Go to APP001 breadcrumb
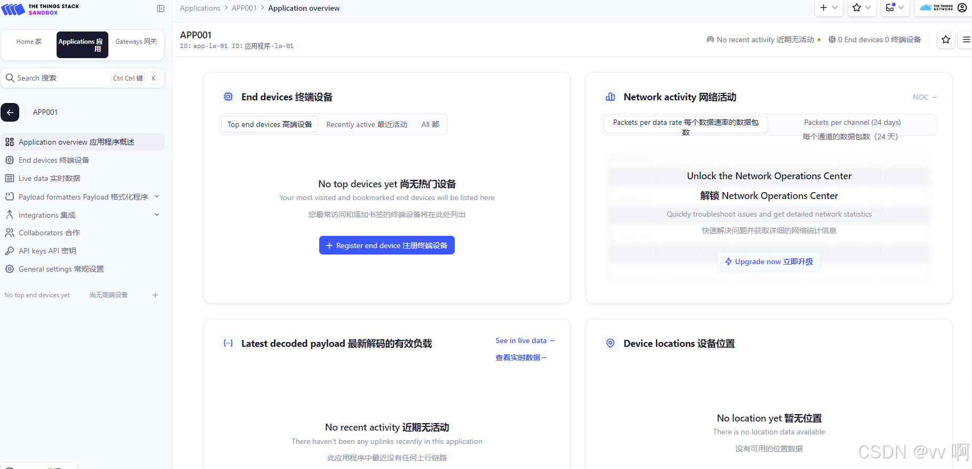This screenshot has width=972, height=469. tap(244, 8)
